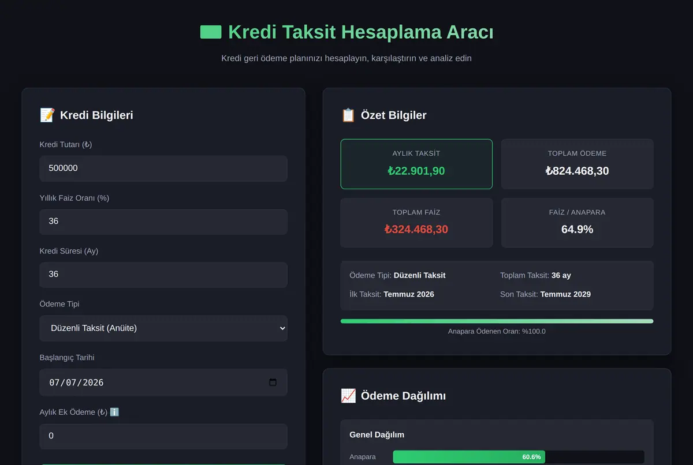
Task: Select the Faiz / Anapara card
Action: (577, 223)
